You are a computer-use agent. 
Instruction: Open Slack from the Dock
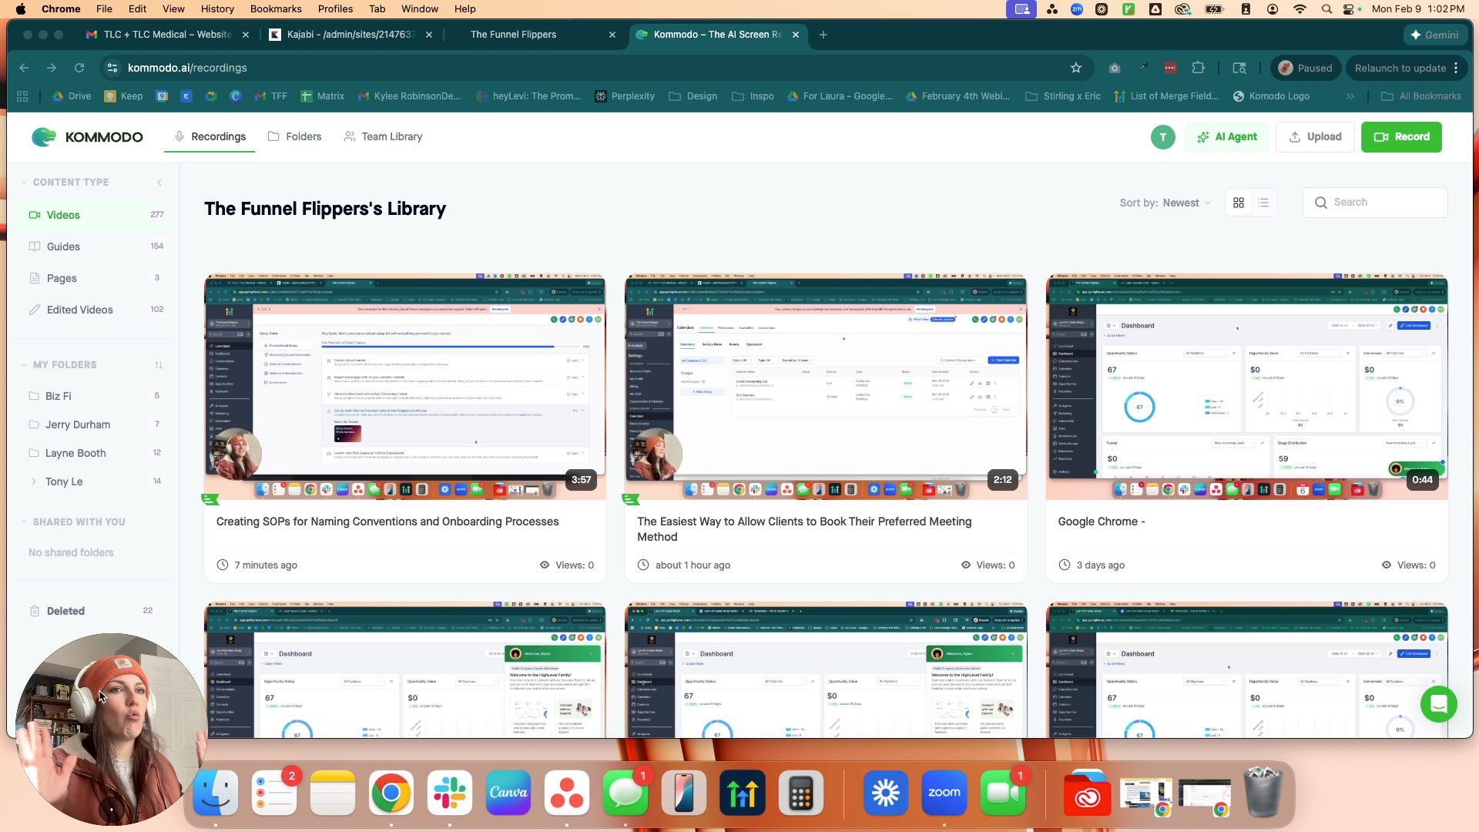pyautogui.click(x=450, y=793)
